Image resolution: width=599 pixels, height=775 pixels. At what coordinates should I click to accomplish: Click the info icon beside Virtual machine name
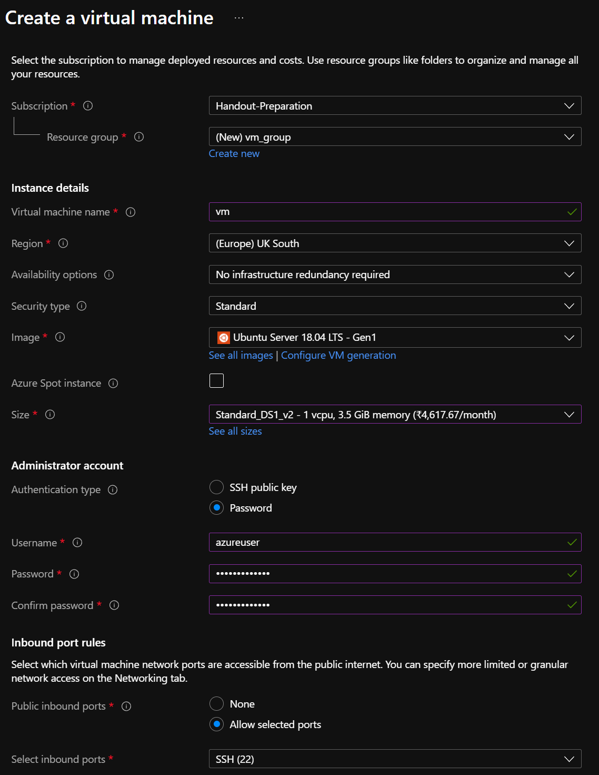coord(131,212)
